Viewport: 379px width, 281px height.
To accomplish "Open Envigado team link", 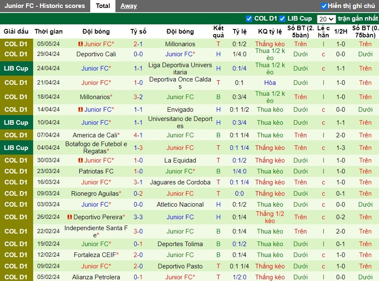I will point(180,110).
